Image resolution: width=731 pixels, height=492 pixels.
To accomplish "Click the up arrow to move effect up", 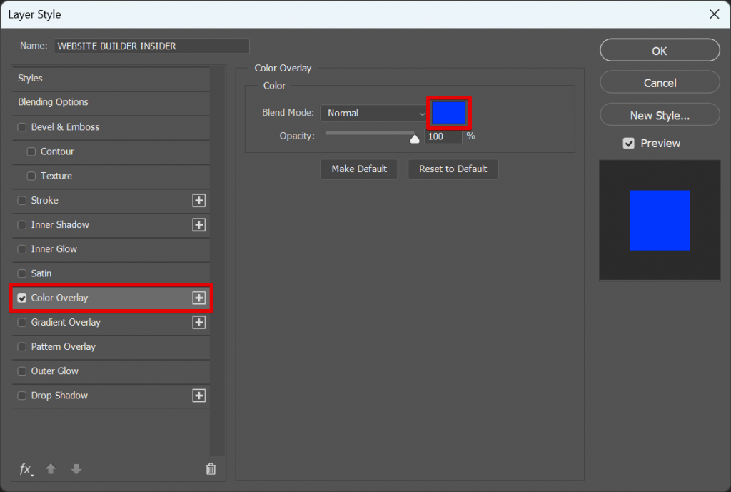I will click(x=51, y=469).
